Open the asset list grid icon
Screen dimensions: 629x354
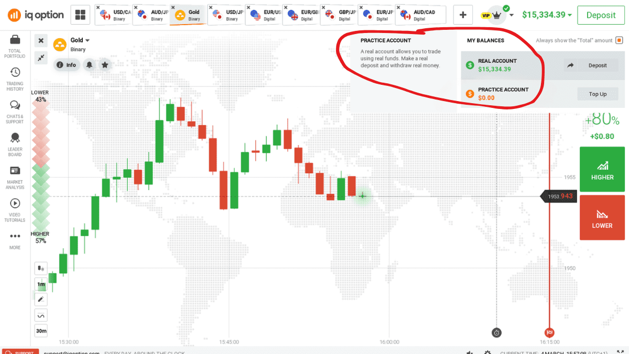pos(80,15)
